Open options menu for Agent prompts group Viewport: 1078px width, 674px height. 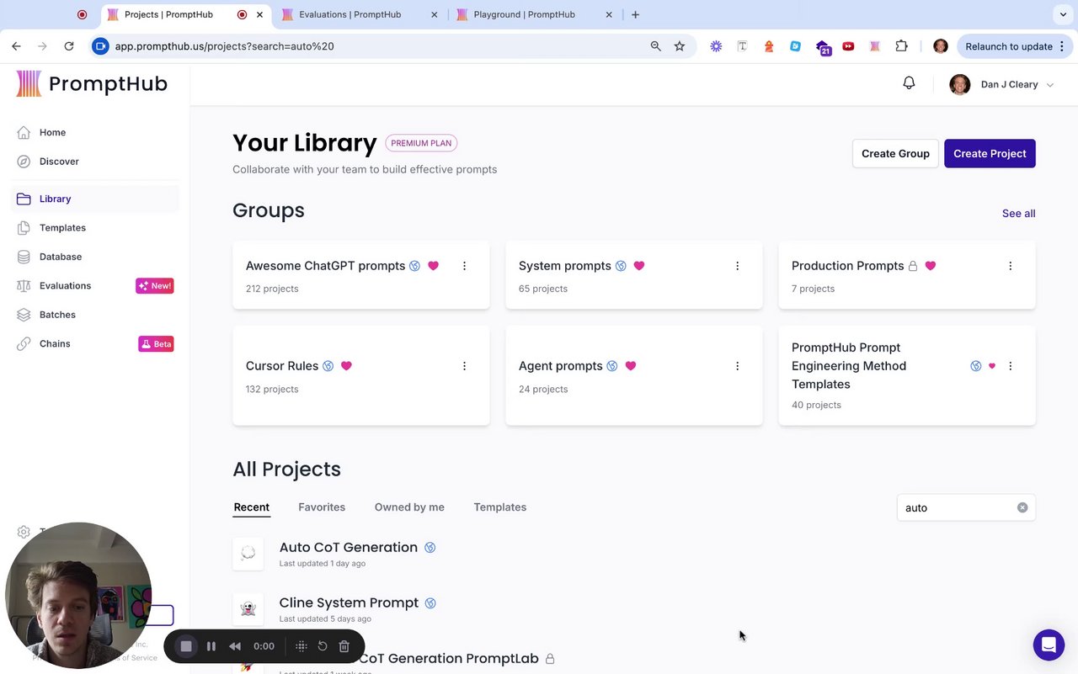pos(737,366)
